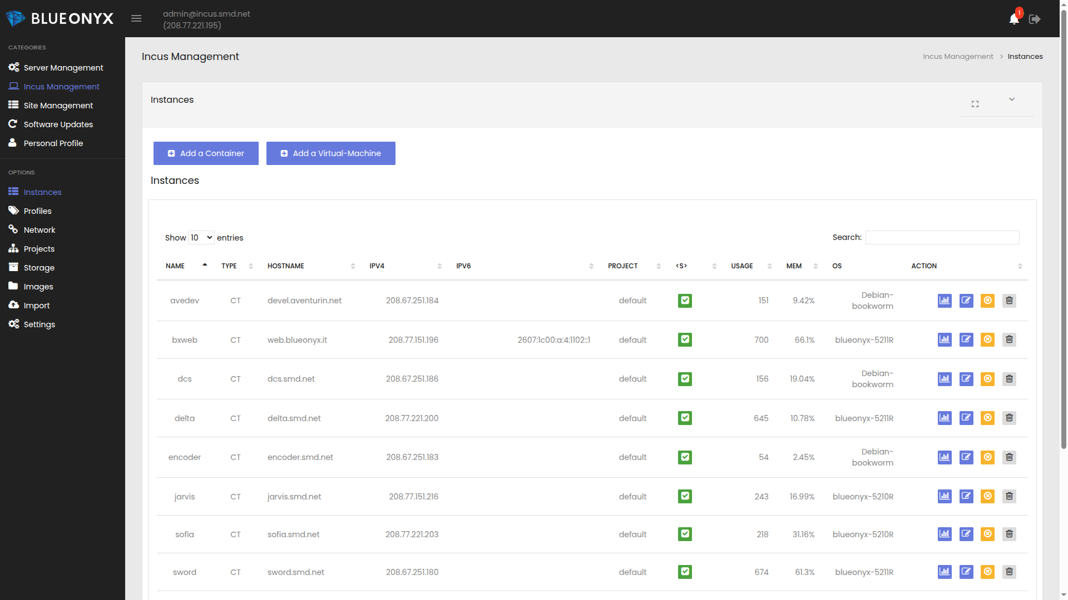
Task: Open Profiles in the options menu
Action: coord(37,211)
